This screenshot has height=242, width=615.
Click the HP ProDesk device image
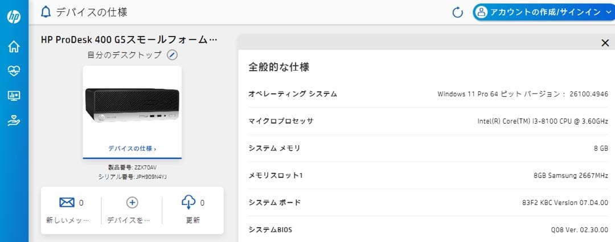[132, 105]
